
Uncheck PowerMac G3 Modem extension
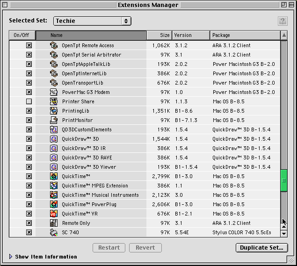tap(29, 92)
